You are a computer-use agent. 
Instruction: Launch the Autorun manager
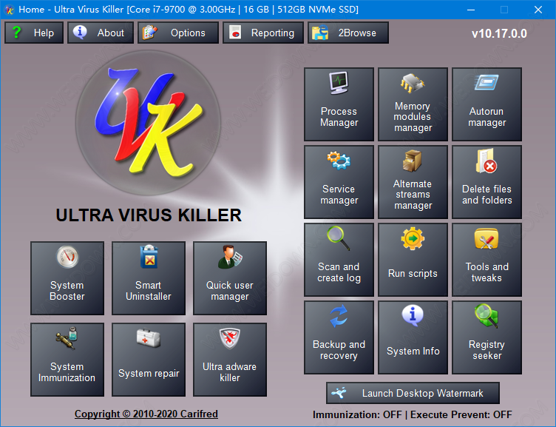coord(486,104)
